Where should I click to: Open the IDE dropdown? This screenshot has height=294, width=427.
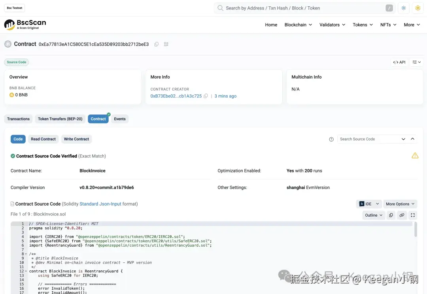coord(369,204)
